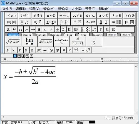Open the products and set theory templates palette
The image size is (139, 124).
pyautogui.click(x=103, y=22)
